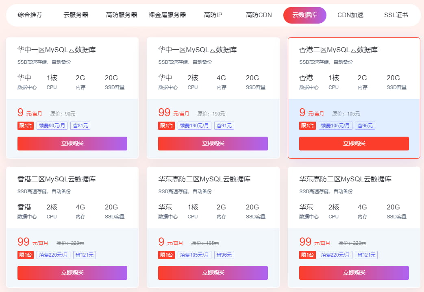Viewport: 424px width, 292px height.
Task: Click the 限1台 badge on 华中一区 card
Action: tap(25, 125)
